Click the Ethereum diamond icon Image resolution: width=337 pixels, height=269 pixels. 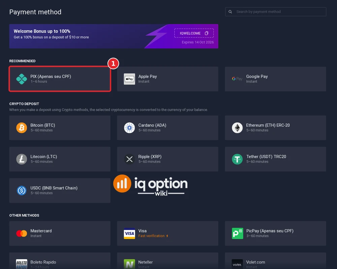(237, 128)
